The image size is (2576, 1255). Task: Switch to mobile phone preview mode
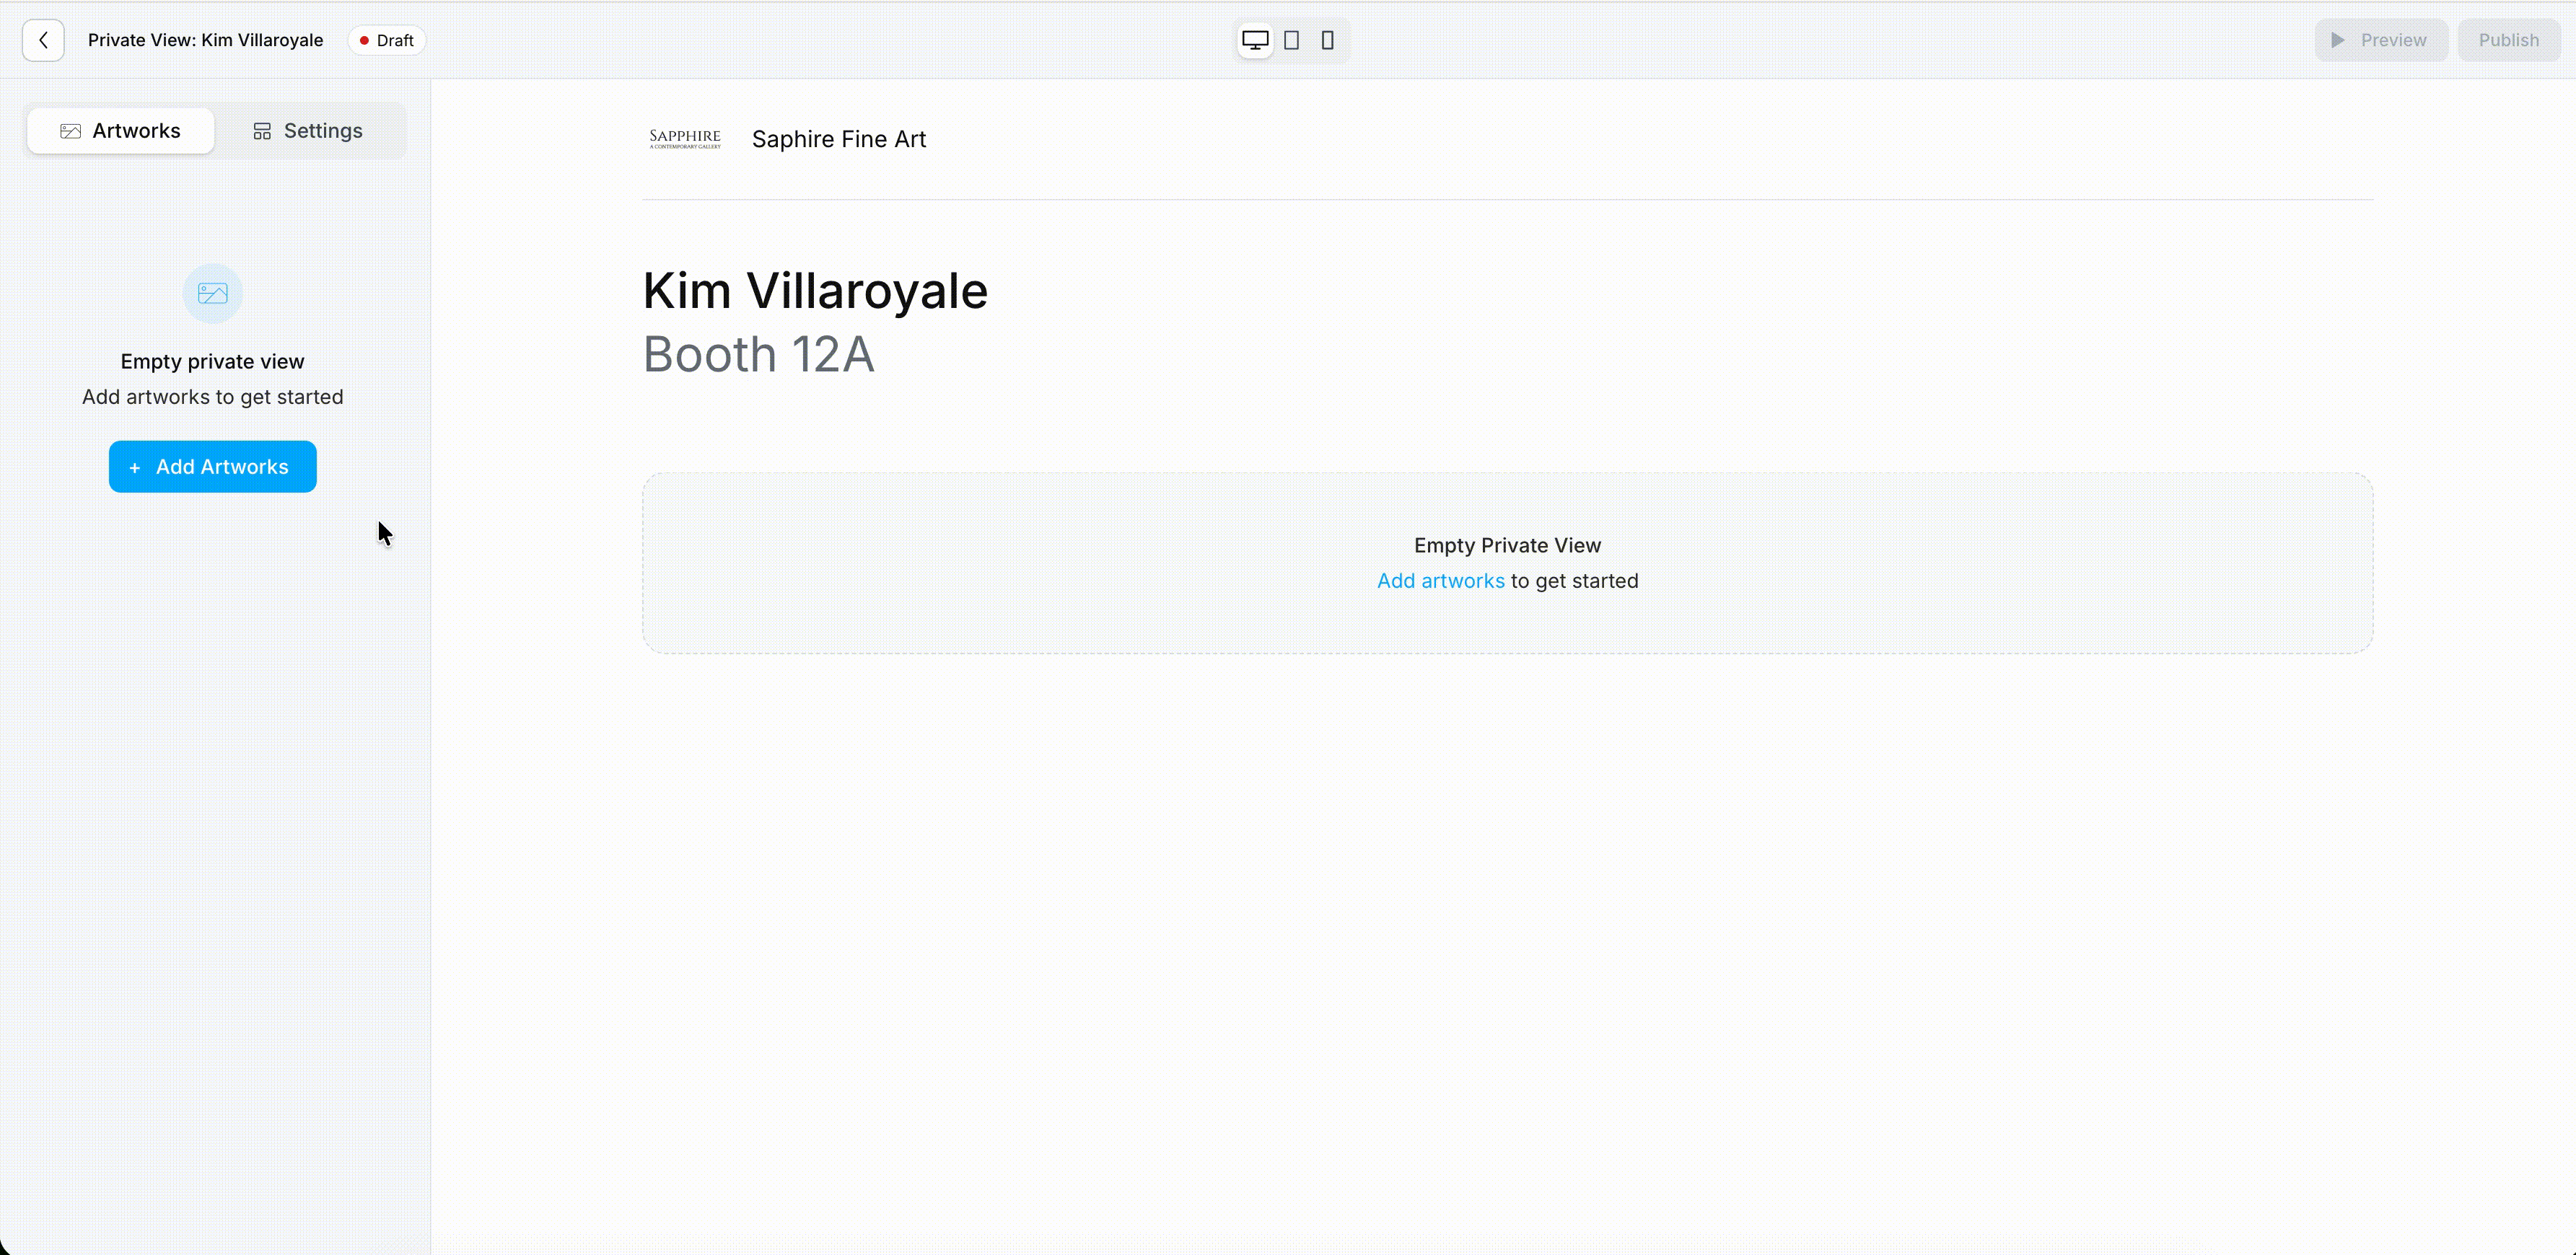pyautogui.click(x=1328, y=40)
